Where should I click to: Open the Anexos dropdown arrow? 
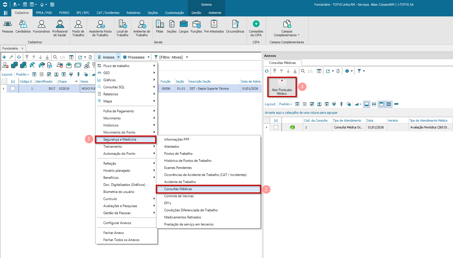[x=118, y=57]
